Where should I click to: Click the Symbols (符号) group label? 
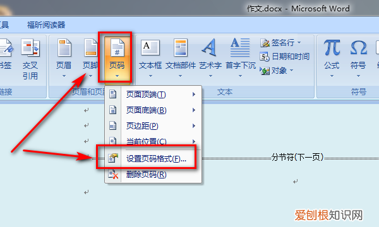pos(358,92)
